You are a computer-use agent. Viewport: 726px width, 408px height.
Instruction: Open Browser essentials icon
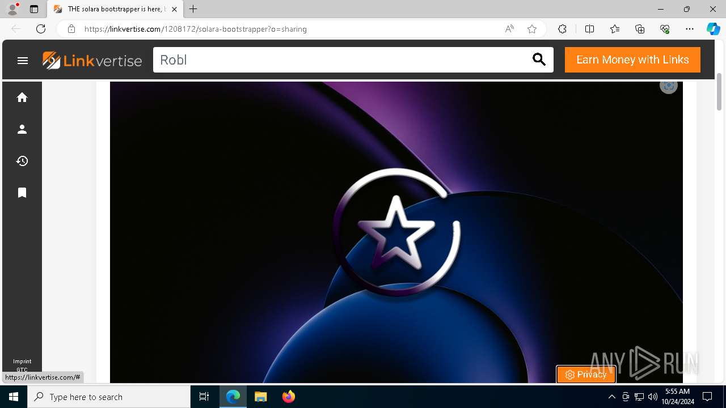click(665, 29)
